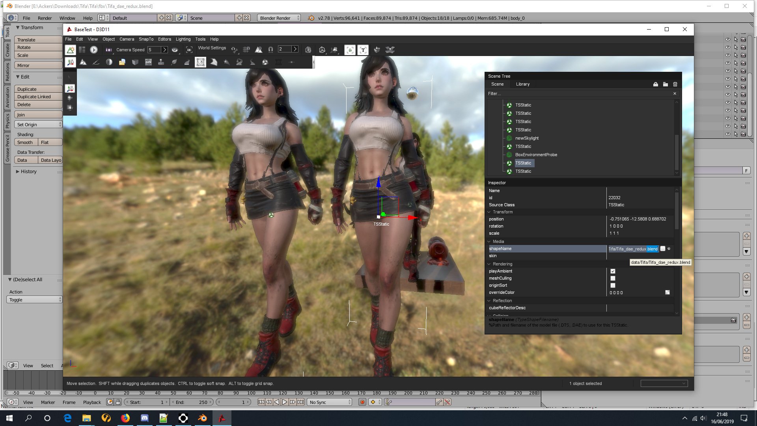Click the play button in the BaseTest toolbar
Image resolution: width=757 pixels, height=426 pixels.
point(94,50)
